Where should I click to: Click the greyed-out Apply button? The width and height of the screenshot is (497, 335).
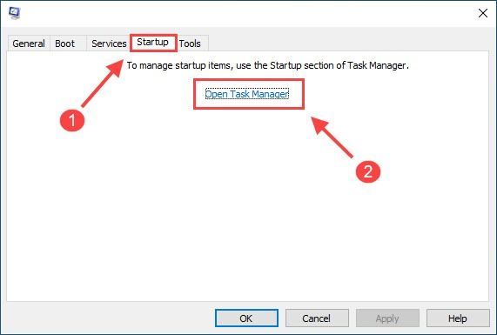tap(387, 318)
